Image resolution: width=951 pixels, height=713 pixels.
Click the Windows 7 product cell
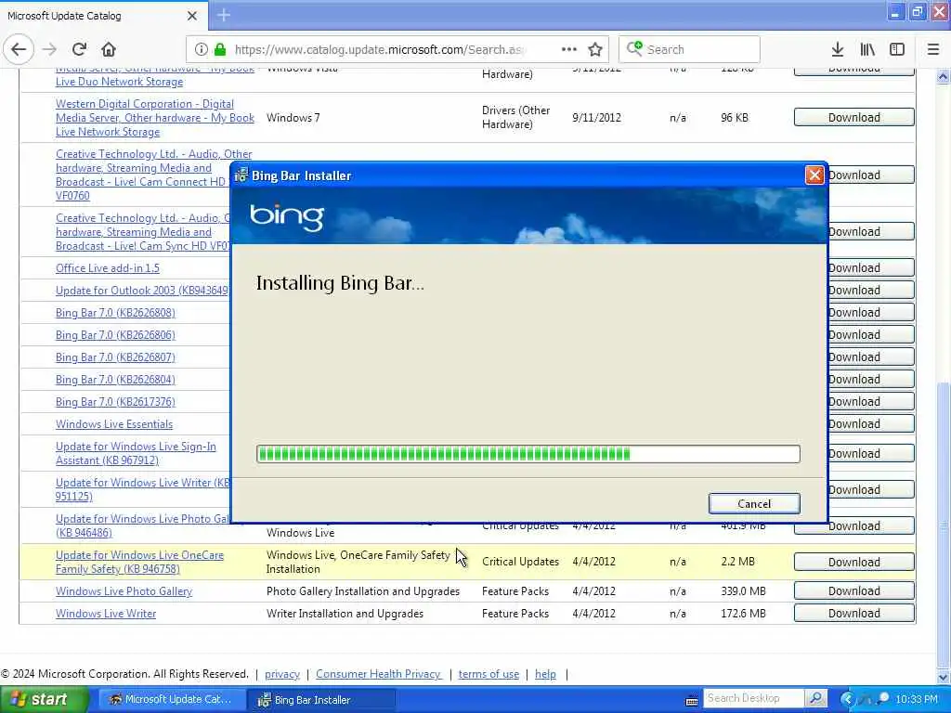[293, 118]
